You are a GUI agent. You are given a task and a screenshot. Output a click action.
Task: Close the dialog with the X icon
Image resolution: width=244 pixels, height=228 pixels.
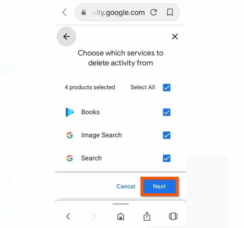[x=175, y=37]
